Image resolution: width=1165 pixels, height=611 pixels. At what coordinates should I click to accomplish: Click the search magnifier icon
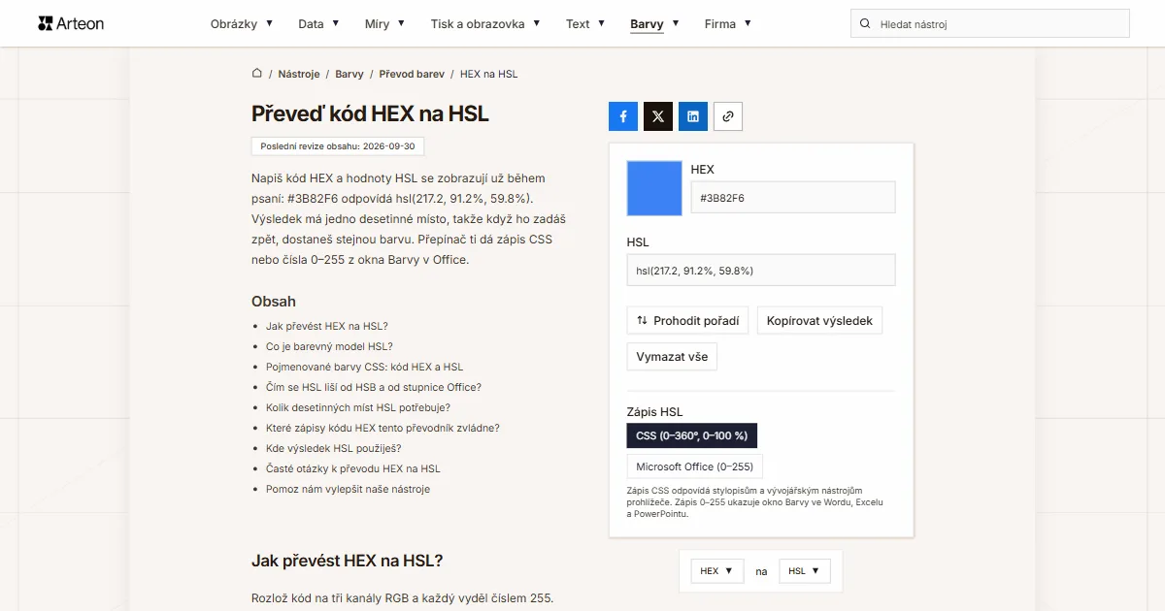865,23
